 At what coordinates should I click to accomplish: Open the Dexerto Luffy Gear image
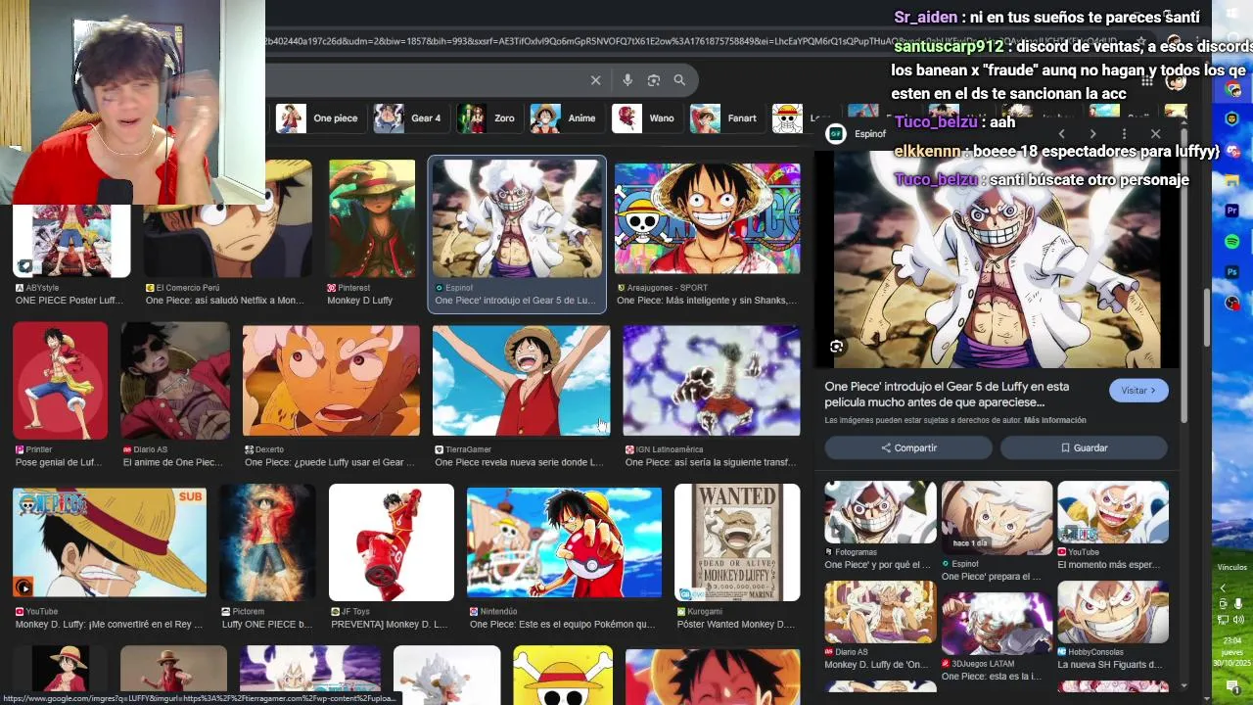(331, 381)
